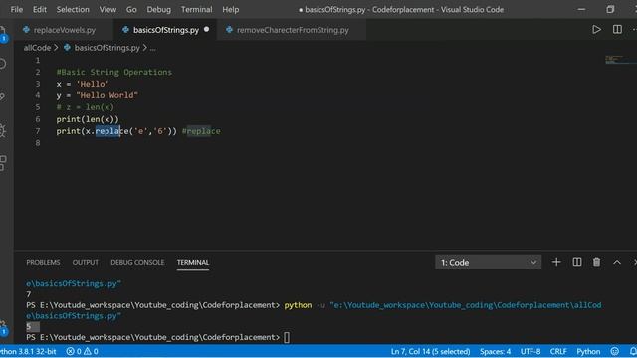
Task: Open the Explorer view in the activity bar
Action: (x=3, y=33)
